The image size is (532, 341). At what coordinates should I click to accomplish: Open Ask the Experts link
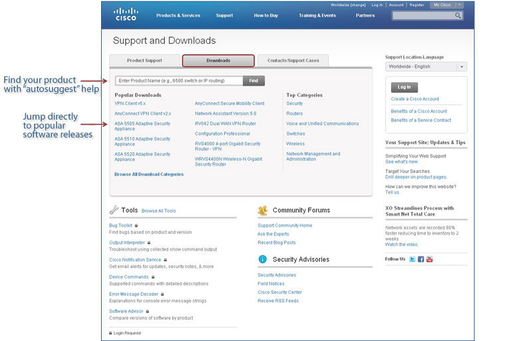point(273,234)
